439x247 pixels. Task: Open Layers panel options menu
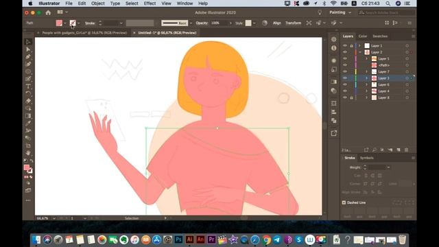click(413, 36)
